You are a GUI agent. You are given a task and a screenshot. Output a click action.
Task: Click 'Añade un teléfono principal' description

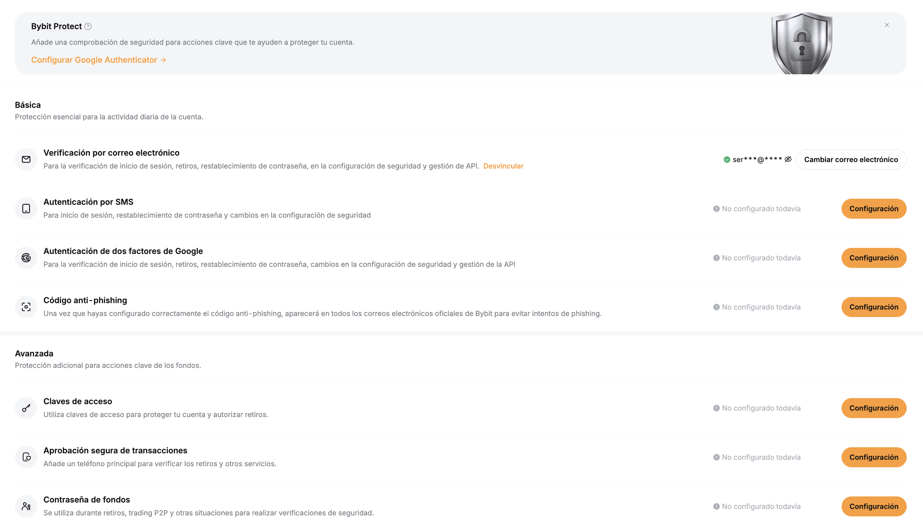[x=160, y=464]
